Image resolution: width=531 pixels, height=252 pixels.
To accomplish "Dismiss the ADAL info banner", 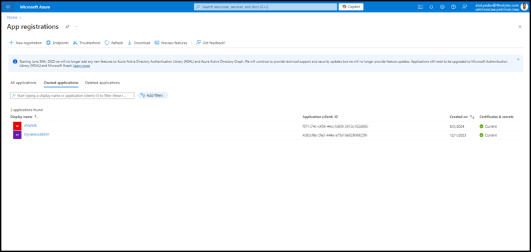I will (x=518, y=59).
